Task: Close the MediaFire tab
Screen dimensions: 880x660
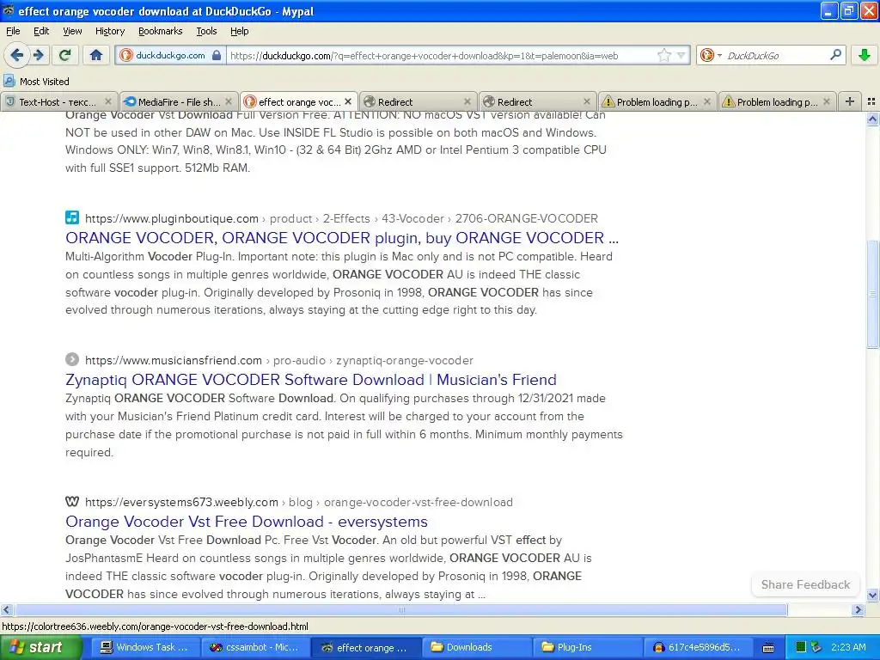Action: pyautogui.click(x=229, y=101)
